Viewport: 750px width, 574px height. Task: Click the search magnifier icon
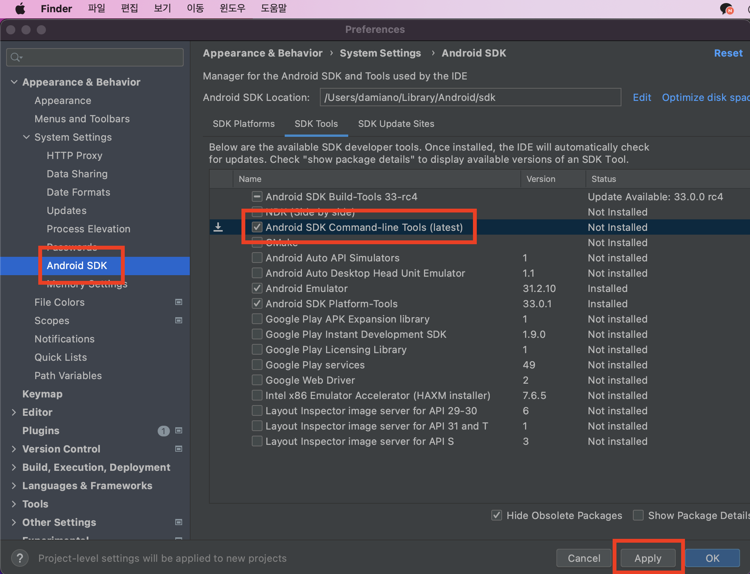pos(15,57)
